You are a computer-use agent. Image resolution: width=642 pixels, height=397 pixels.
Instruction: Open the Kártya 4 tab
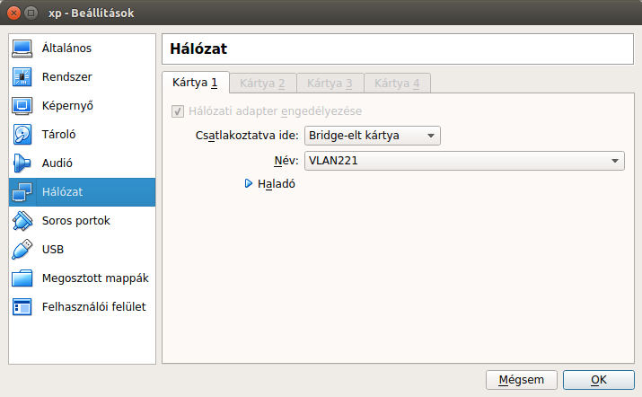397,84
